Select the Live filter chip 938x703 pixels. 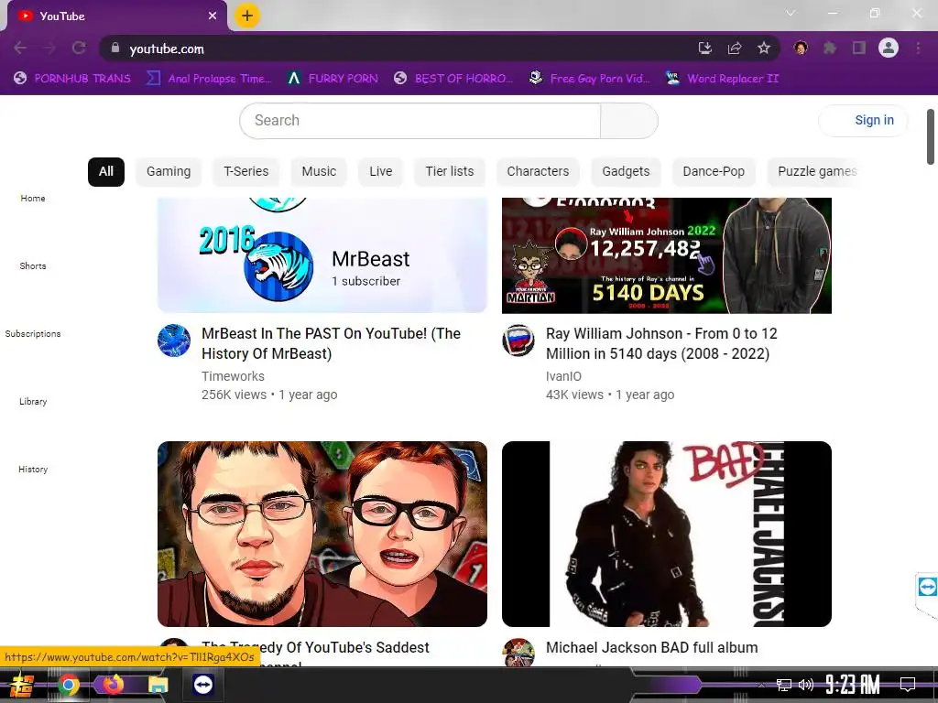pyautogui.click(x=380, y=171)
